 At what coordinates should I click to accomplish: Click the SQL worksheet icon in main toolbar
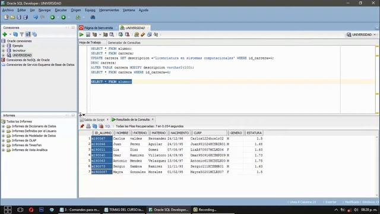[78, 17]
